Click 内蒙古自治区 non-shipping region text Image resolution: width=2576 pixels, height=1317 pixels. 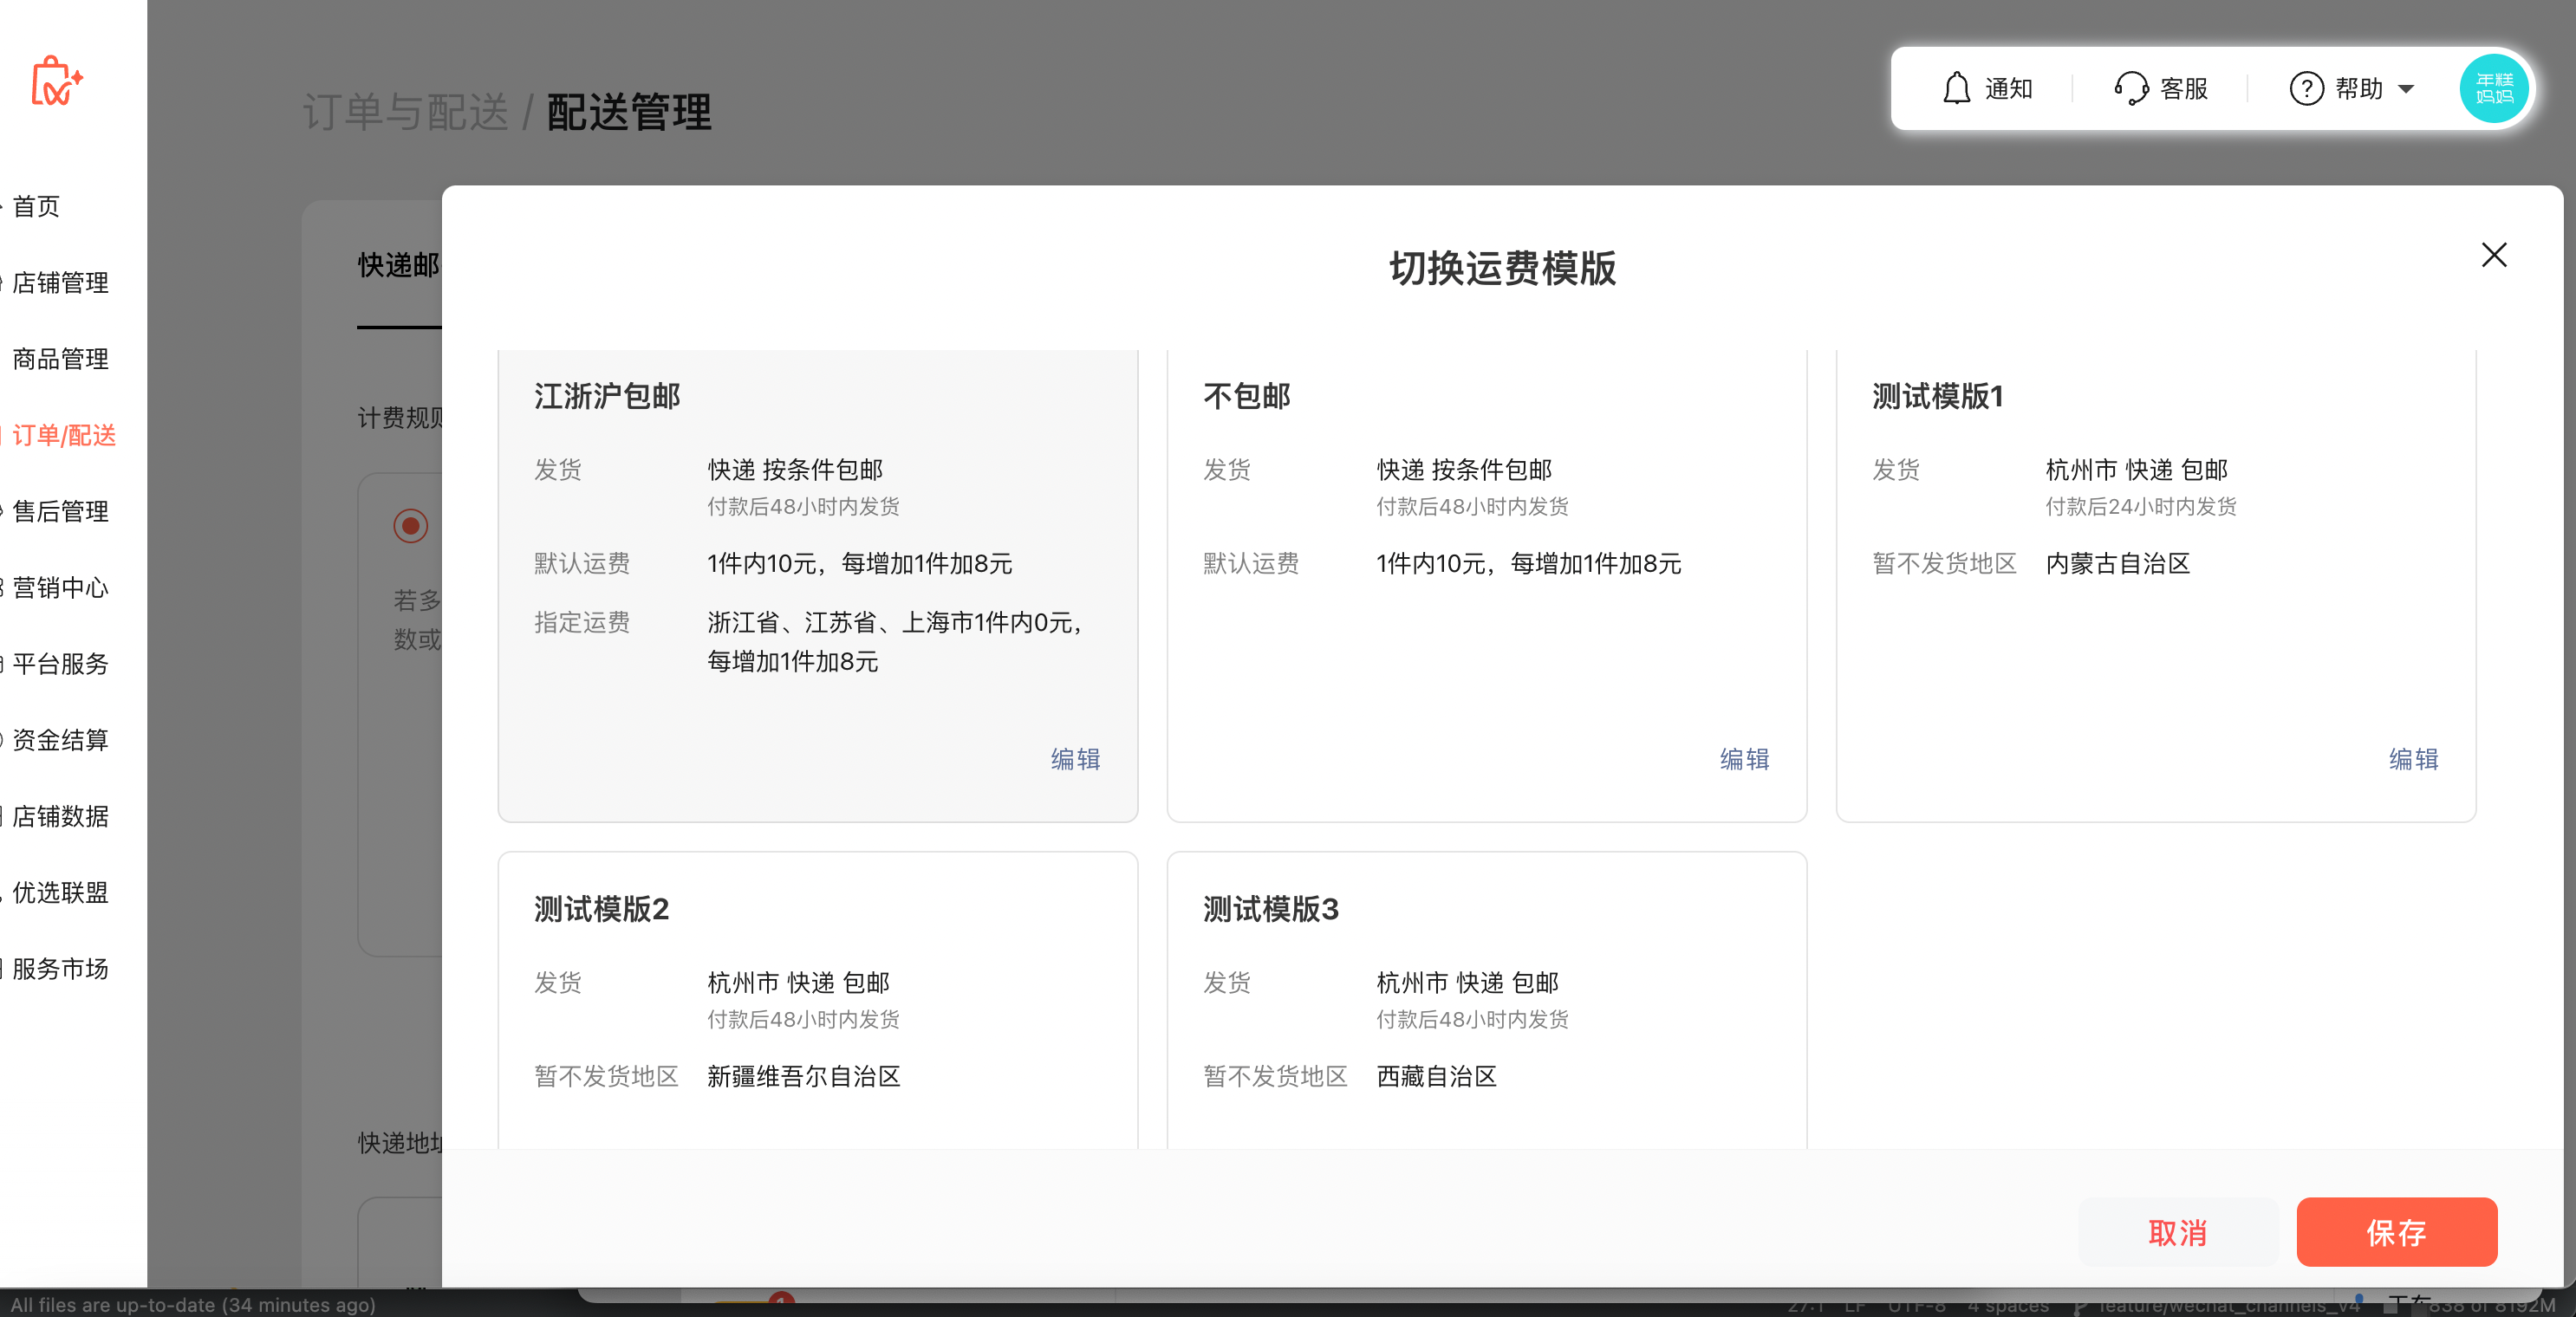tap(2118, 563)
